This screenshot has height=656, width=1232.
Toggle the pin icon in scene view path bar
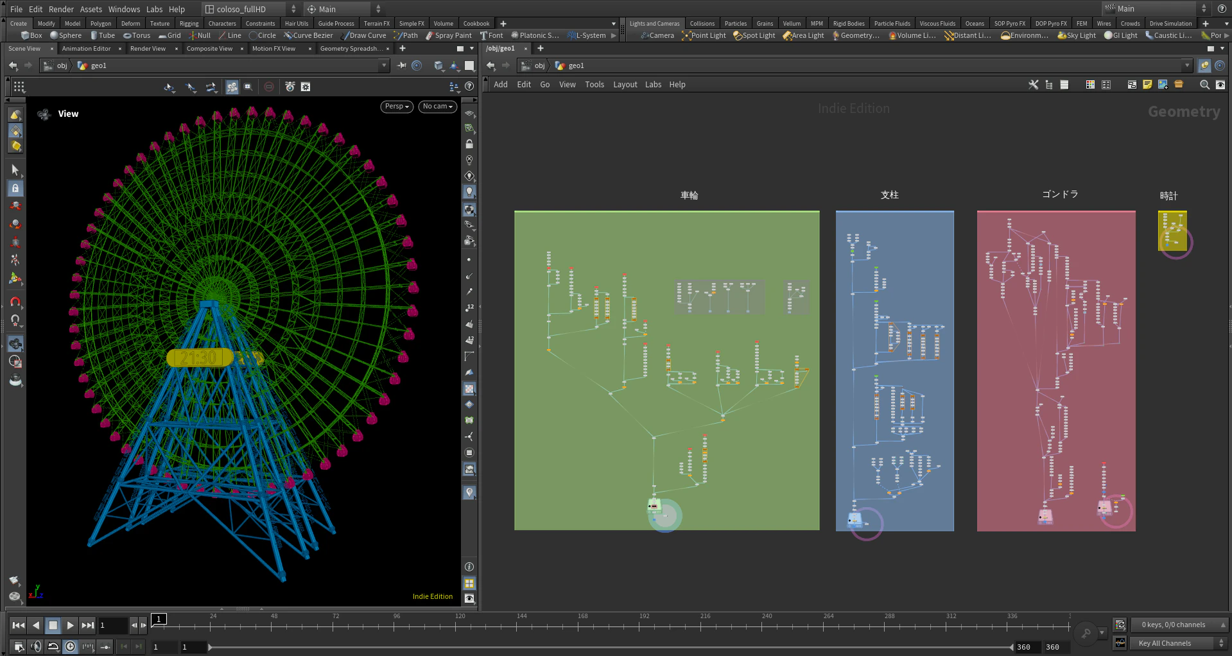tap(402, 65)
